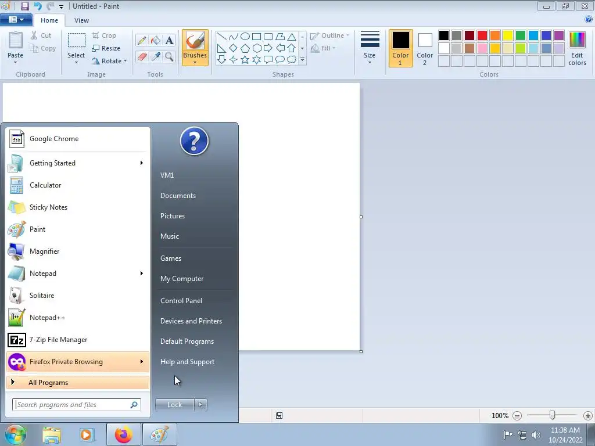The width and height of the screenshot is (595, 446).
Task: Click the Start menu user picture icon
Action: [194, 141]
